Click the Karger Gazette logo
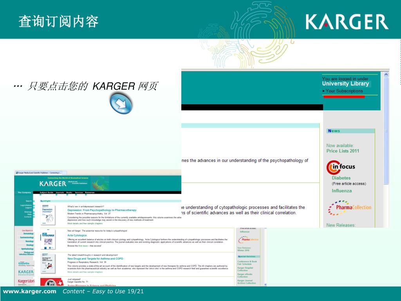This screenshot has height=301, width=401. 25,264
